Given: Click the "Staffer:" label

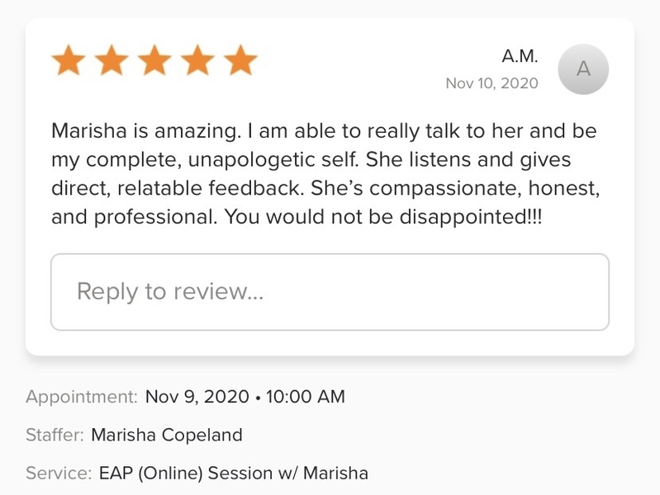Looking at the screenshot, I should pyautogui.click(x=55, y=435).
